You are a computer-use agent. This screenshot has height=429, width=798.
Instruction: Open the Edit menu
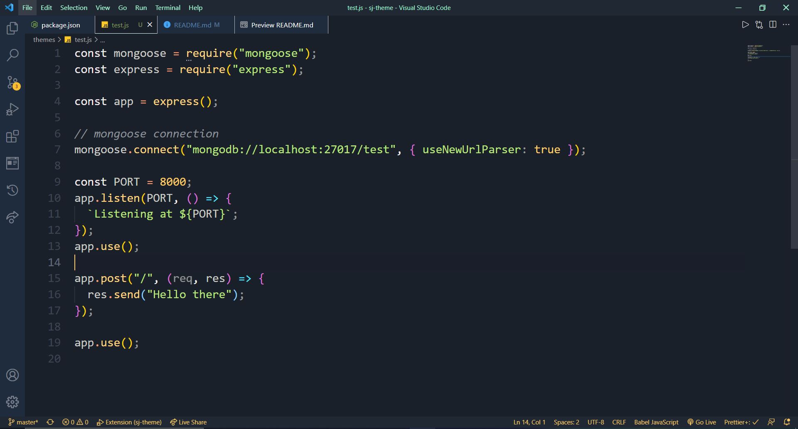click(x=46, y=7)
